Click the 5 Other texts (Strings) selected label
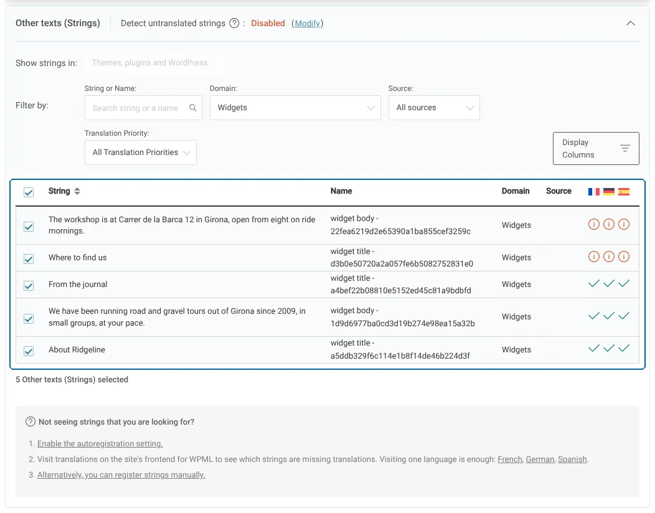The height and width of the screenshot is (513, 655). tap(72, 379)
